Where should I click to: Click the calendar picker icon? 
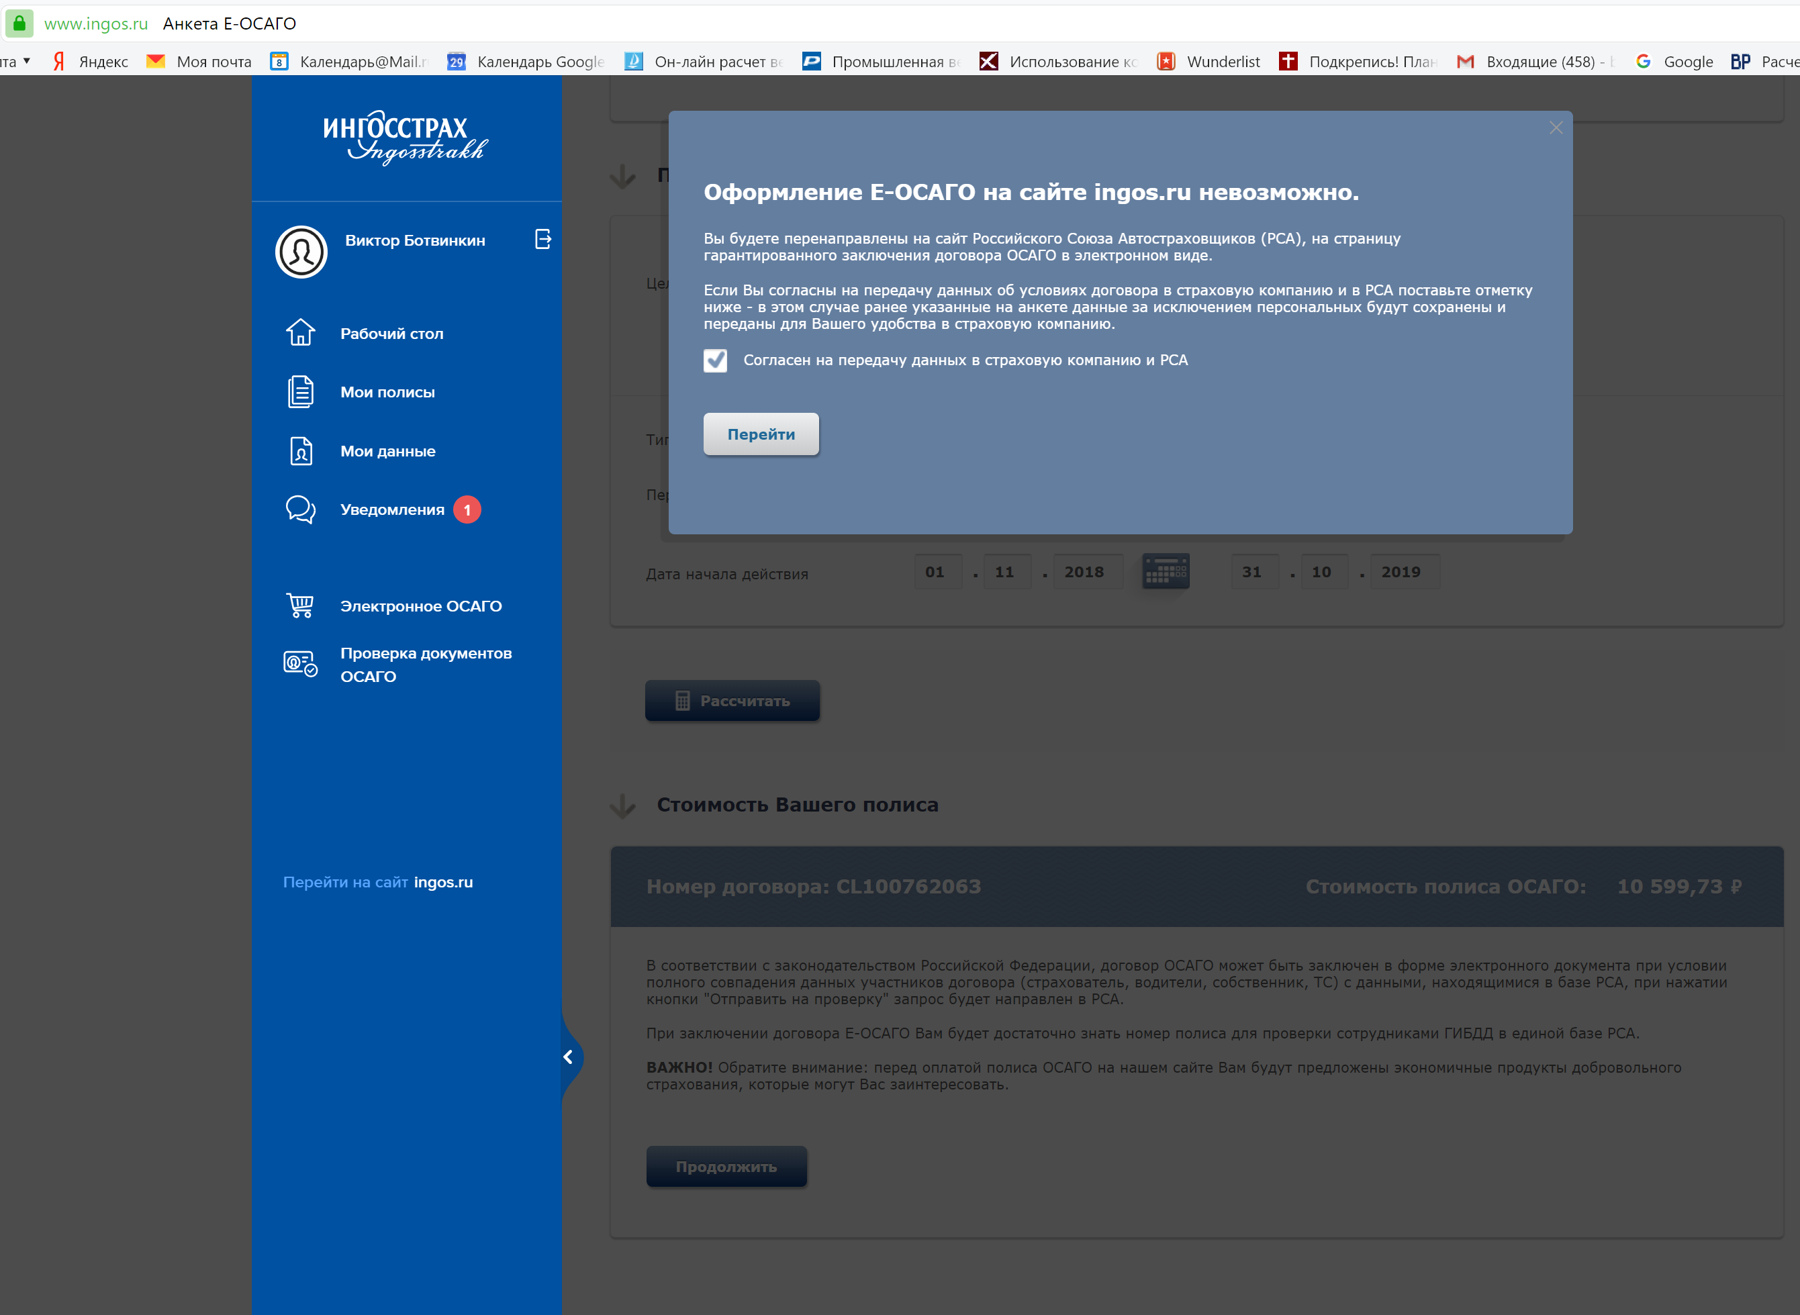[x=1166, y=570]
